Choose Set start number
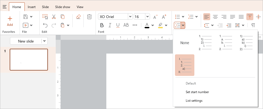 click(x=197, y=92)
